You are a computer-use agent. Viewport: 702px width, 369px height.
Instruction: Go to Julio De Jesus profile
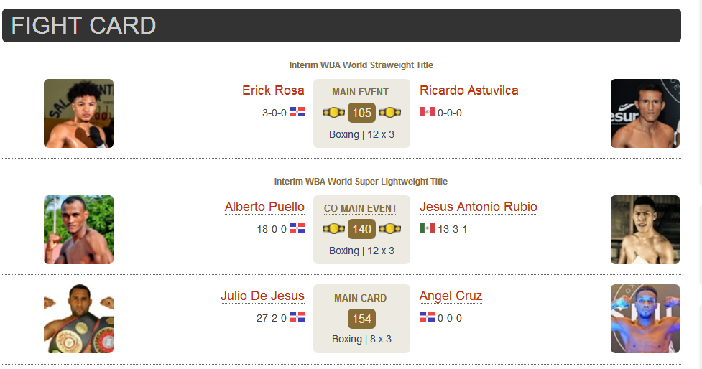[x=262, y=296]
